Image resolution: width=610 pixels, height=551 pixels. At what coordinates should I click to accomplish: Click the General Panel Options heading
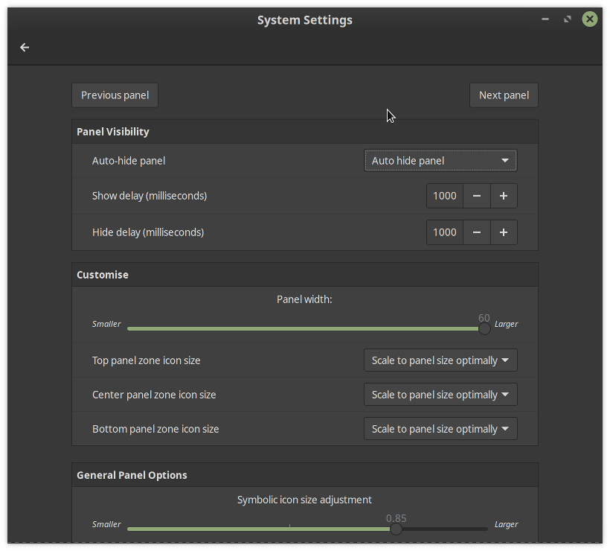click(x=132, y=475)
